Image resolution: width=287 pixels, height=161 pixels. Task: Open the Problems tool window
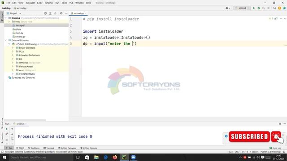pyautogui.click(x=34, y=148)
